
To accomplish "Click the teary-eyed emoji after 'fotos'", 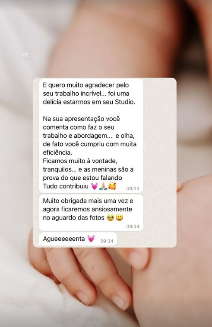I will pyautogui.click(x=111, y=218).
